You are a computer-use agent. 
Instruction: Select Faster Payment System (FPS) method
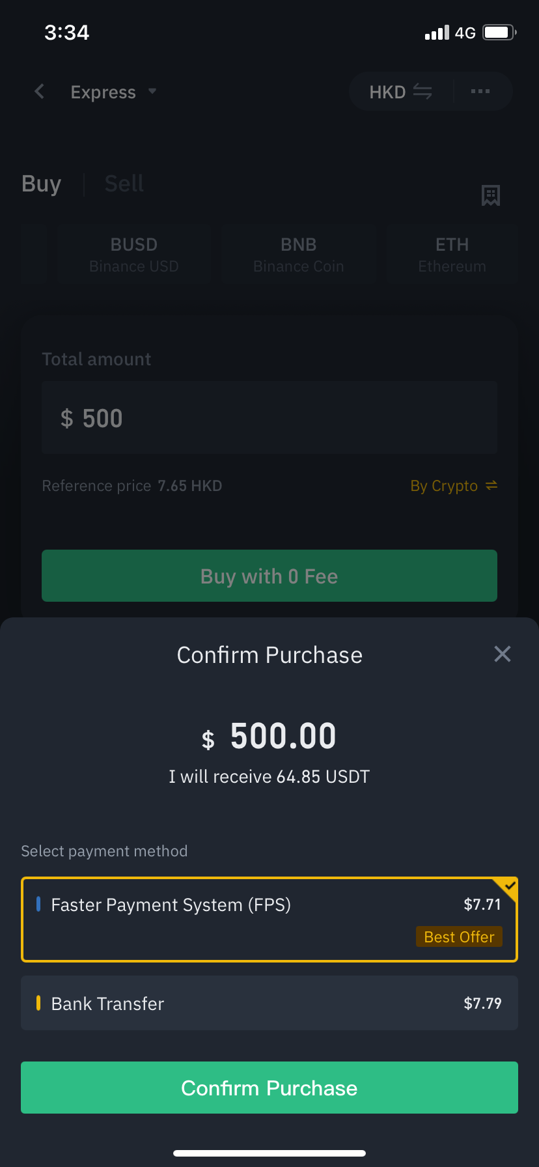(x=269, y=920)
